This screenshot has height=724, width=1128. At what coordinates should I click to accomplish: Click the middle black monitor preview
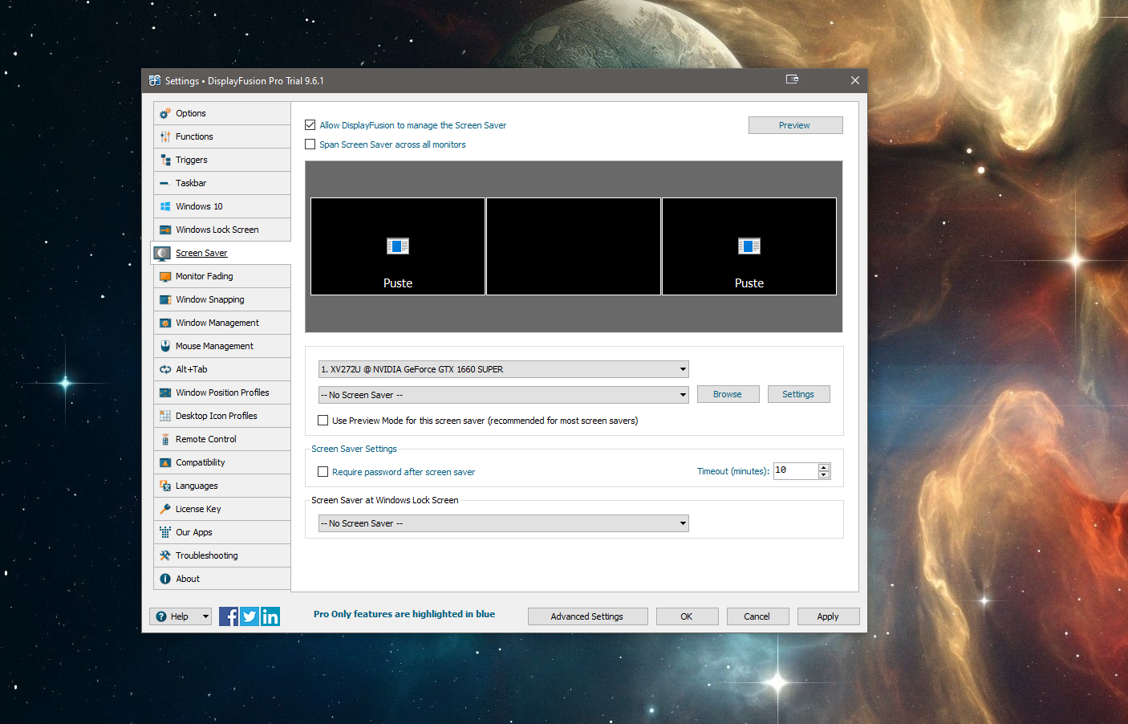574,246
